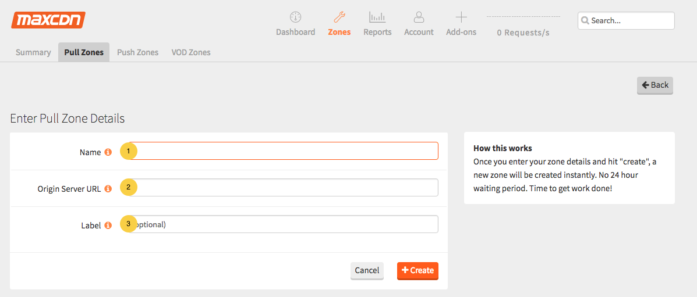Open the Reports bar chart icon
This screenshot has height=297, width=697.
[x=377, y=17]
